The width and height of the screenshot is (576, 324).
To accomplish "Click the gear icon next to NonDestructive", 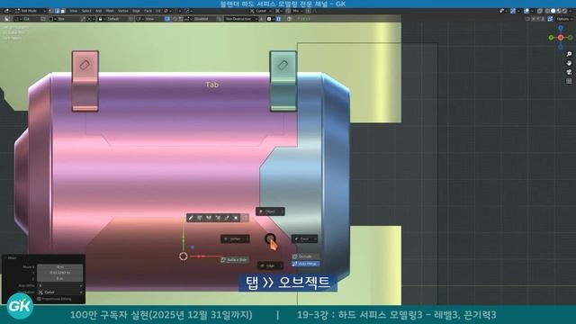I will pos(269,19).
